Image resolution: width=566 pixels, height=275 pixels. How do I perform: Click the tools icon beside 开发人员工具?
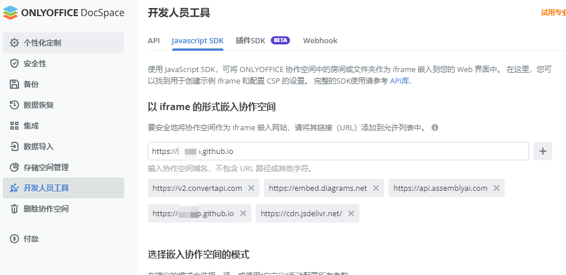(14, 188)
